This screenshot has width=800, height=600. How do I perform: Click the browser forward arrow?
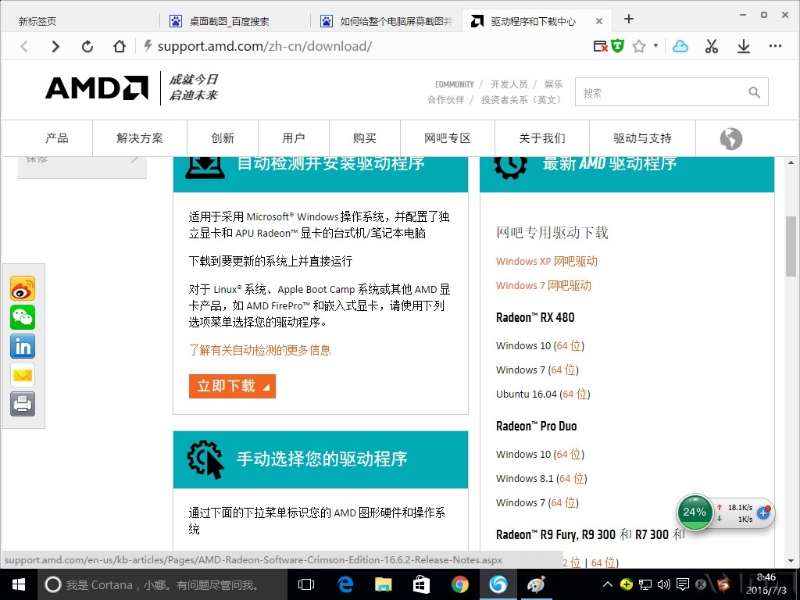pyautogui.click(x=55, y=46)
